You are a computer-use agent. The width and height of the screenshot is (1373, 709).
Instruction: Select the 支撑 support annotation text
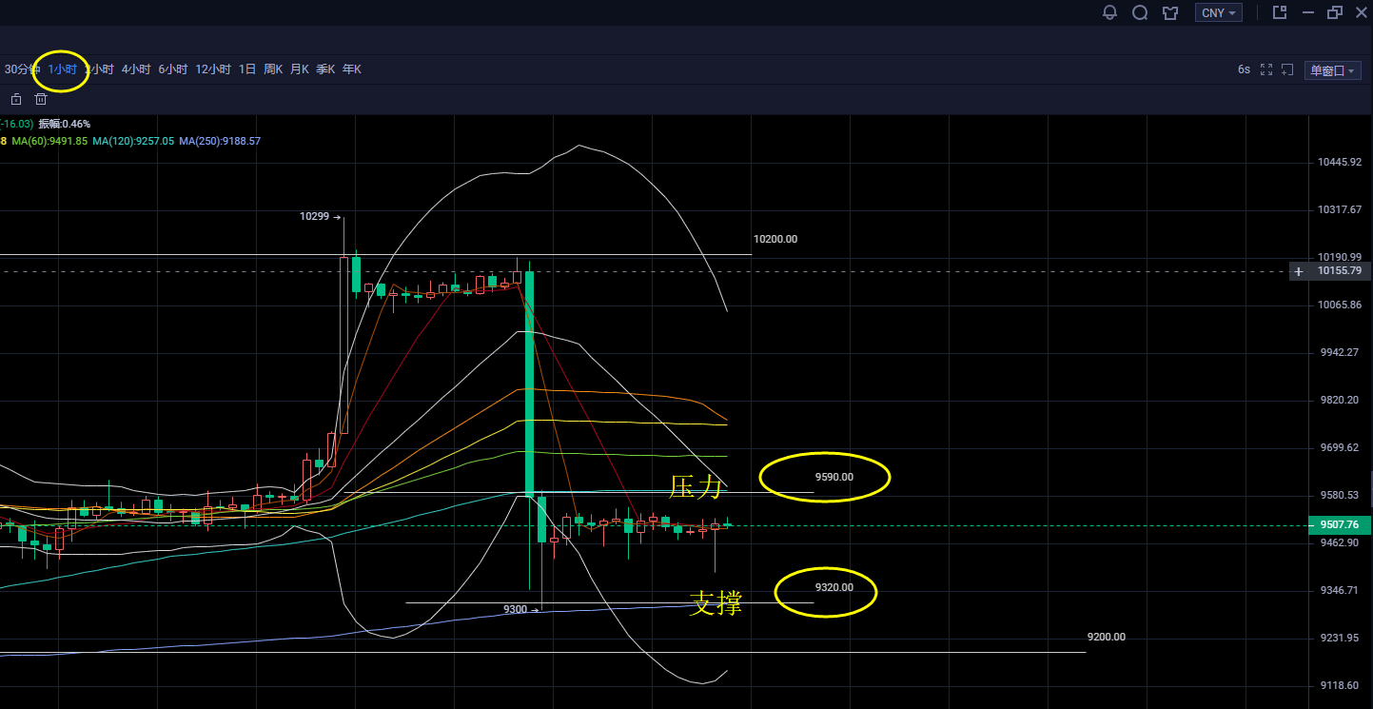(716, 602)
